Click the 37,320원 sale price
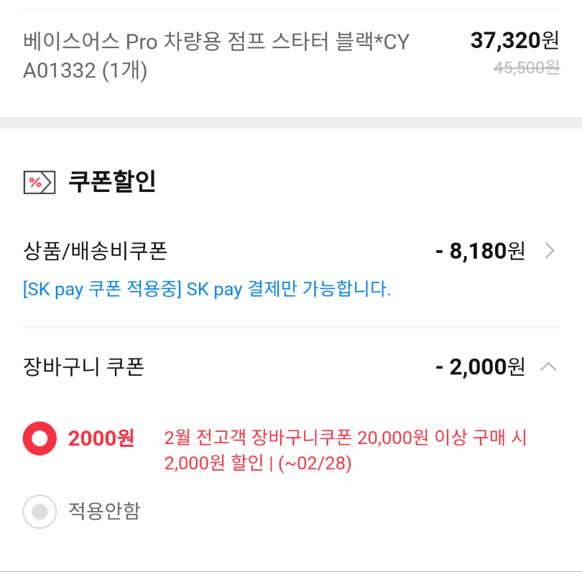The image size is (582, 572). pos(514,40)
